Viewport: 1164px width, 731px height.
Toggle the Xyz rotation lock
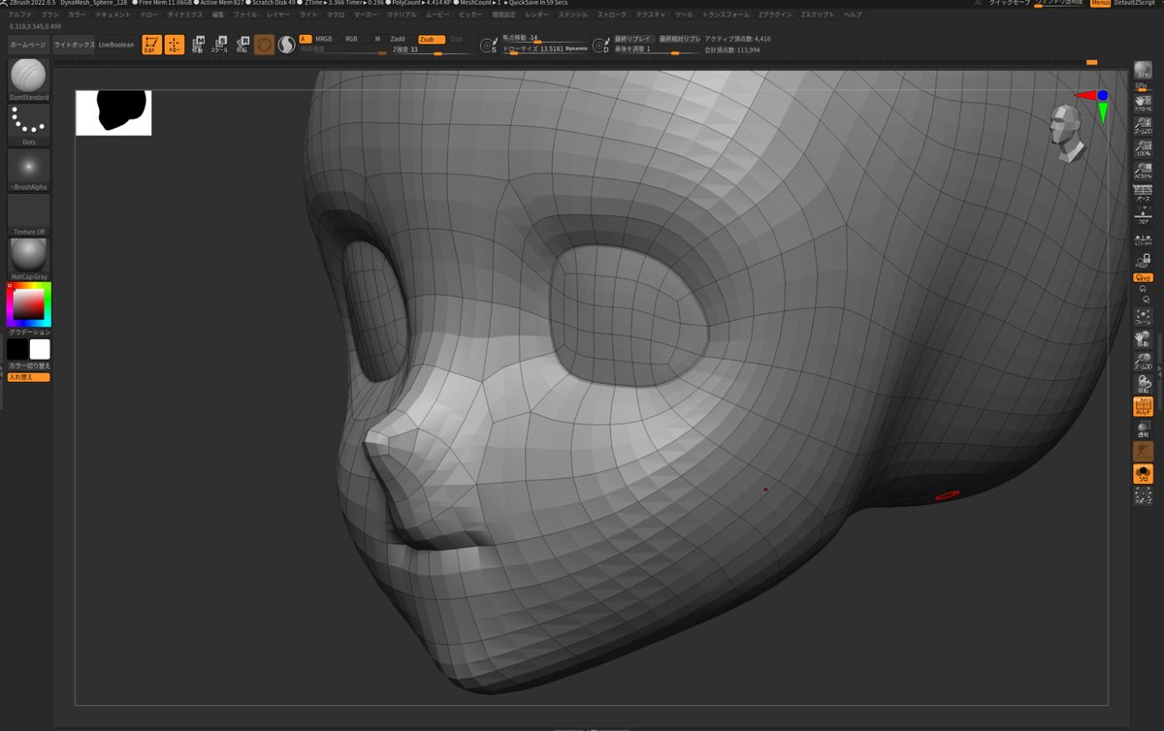1143,277
